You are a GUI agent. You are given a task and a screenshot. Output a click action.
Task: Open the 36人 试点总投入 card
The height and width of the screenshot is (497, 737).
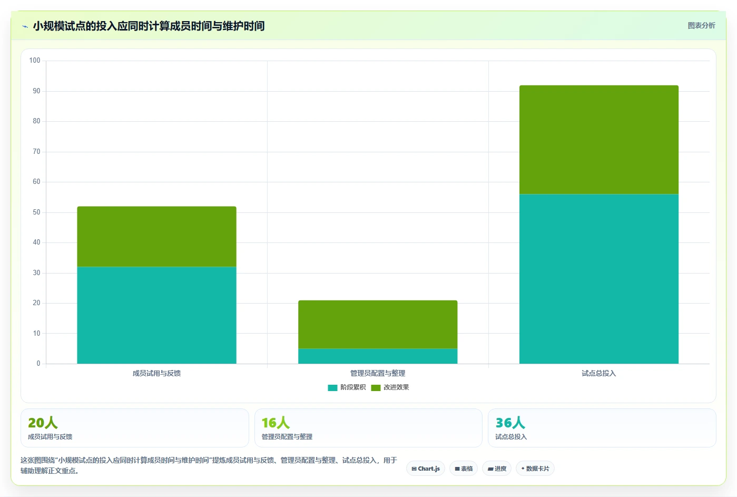(x=602, y=428)
